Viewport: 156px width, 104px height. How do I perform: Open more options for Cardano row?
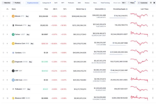click(153, 52)
